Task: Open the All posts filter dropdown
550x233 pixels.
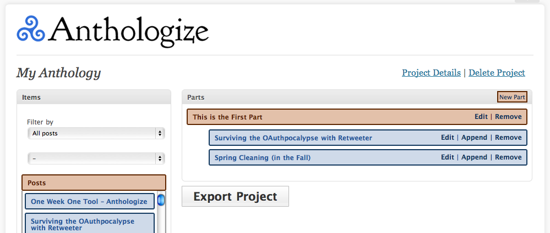Action: tap(96, 133)
